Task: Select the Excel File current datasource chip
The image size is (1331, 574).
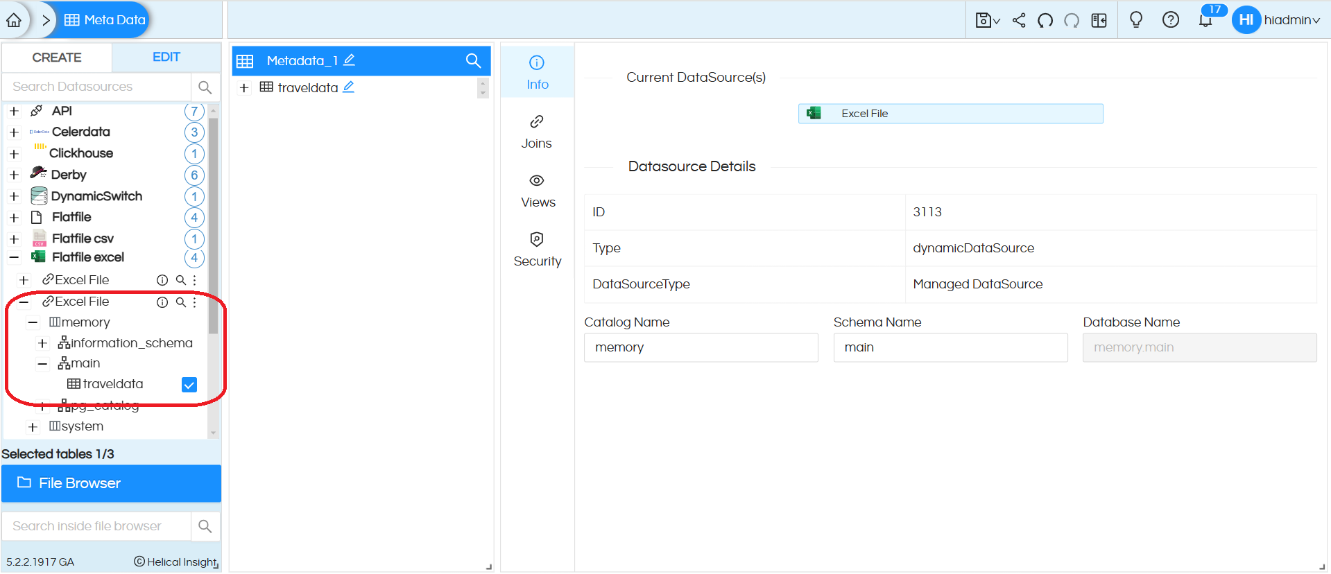Action: click(x=950, y=114)
